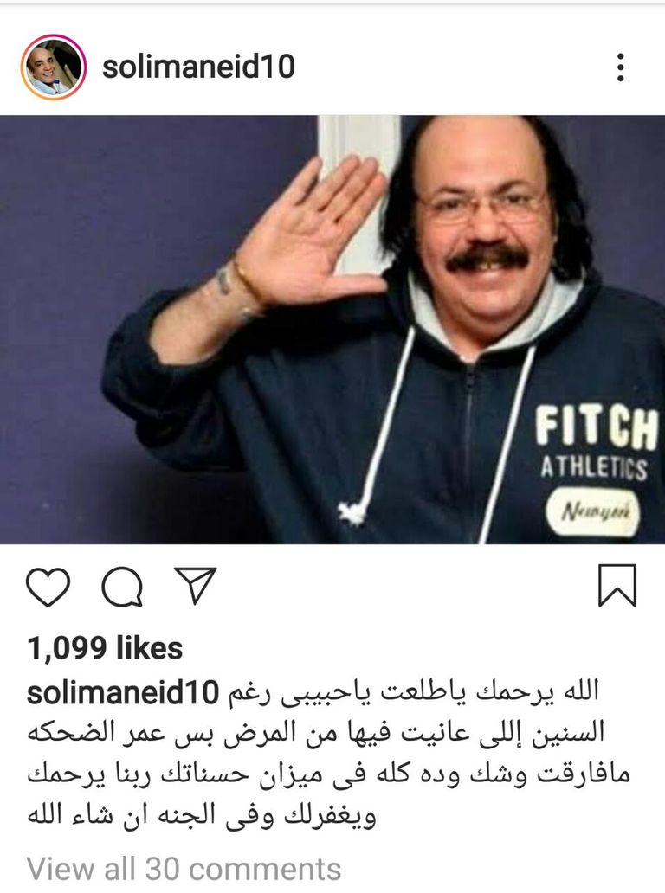Save the post with the bookmark icon
This screenshot has width=665, height=893.
coord(617,586)
